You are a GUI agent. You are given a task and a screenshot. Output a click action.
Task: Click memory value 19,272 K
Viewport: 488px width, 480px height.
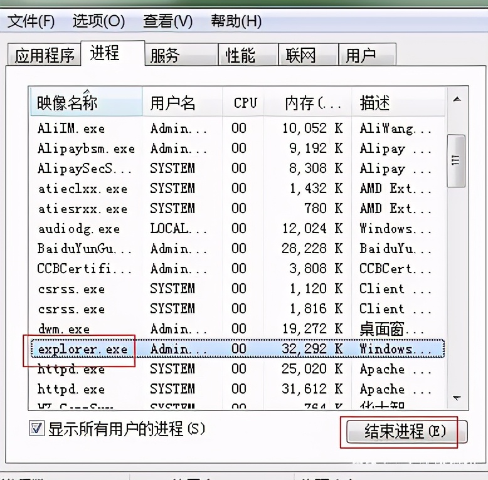click(x=312, y=329)
